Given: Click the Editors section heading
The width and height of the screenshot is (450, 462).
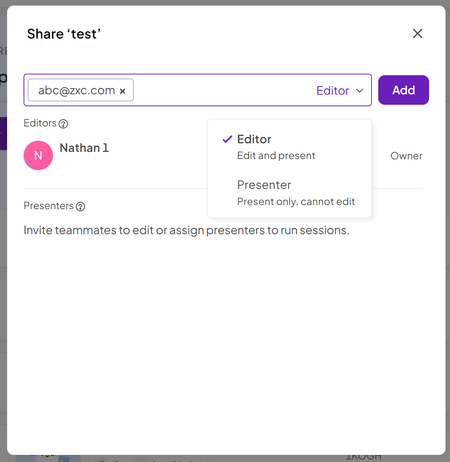Looking at the screenshot, I should pos(40,123).
